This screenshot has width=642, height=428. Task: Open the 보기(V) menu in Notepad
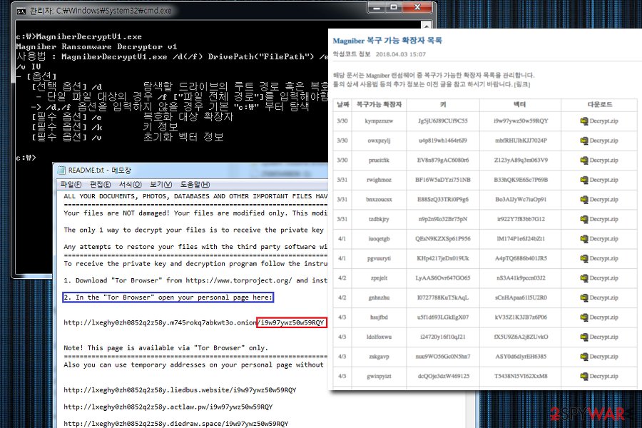(x=161, y=184)
